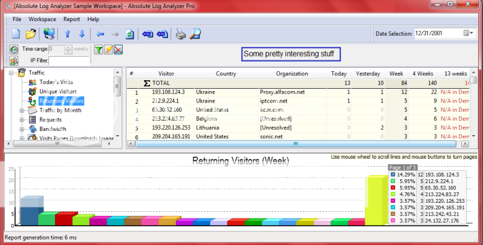This screenshot has height=245, width=483.
Task: Expand the Traffic by Month node
Action: tap(22, 110)
